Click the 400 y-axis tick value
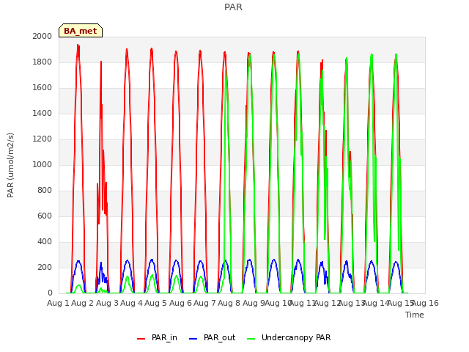This screenshot has width=469, height=352. (x=45, y=241)
